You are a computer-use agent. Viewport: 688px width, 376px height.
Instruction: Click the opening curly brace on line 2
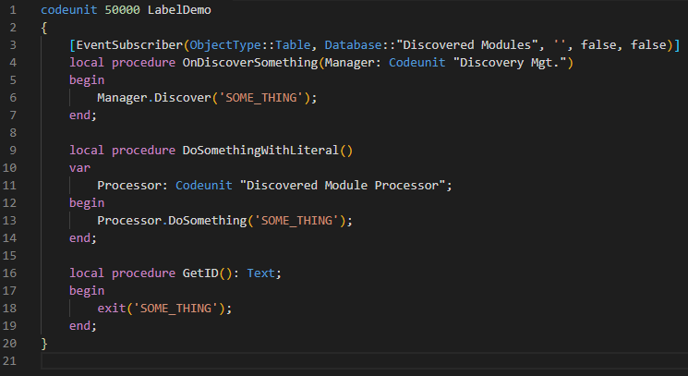pos(44,28)
